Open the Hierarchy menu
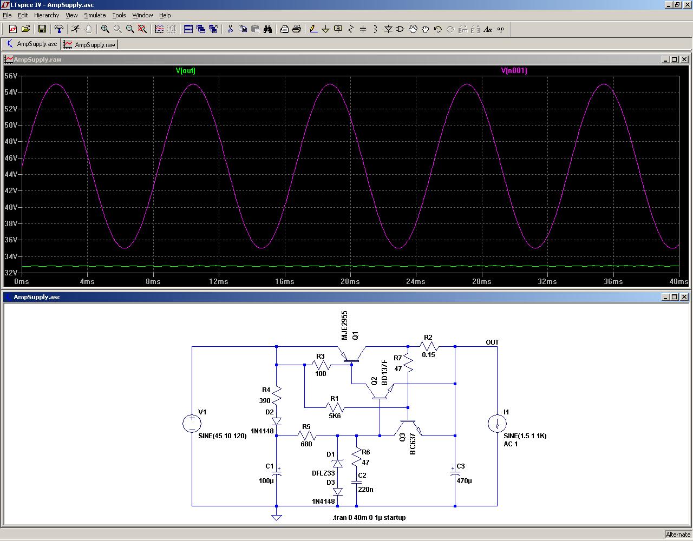Image resolution: width=693 pixels, height=541 pixels. (47, 15)
